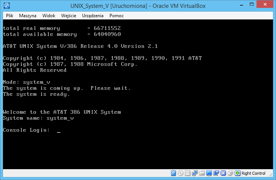Image resolution: width=276 pixels, height=180 pixels.
Task: Open the Plik menu
Action: 9,16
